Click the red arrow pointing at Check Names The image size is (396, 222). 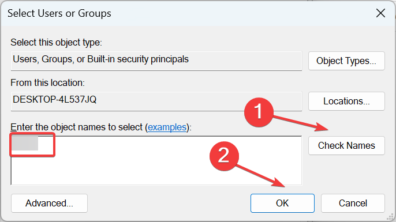[x=301, y=123]
